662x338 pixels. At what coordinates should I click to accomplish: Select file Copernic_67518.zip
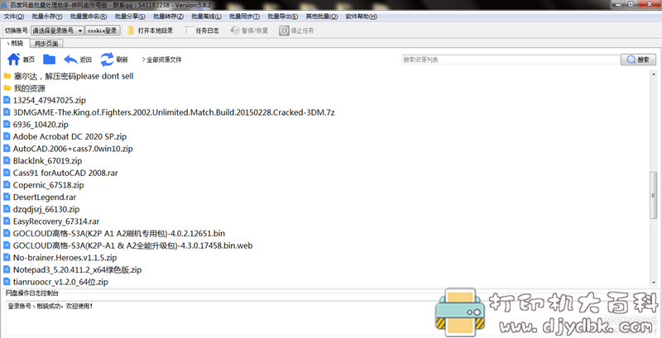tap(49, 185)
